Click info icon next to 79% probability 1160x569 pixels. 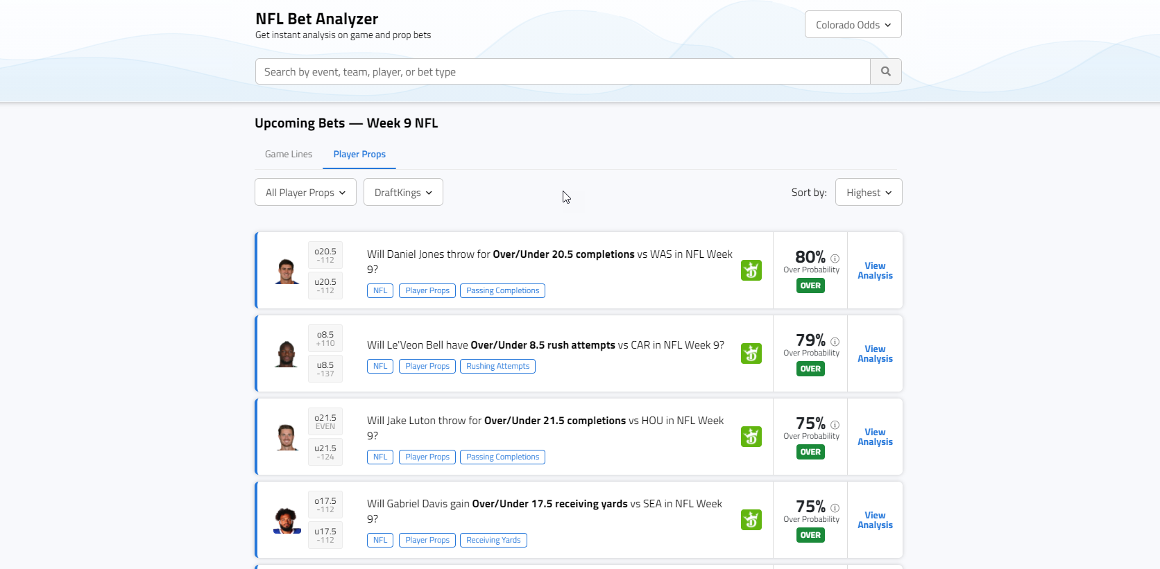pyautogui.click(x=835, y=342)
